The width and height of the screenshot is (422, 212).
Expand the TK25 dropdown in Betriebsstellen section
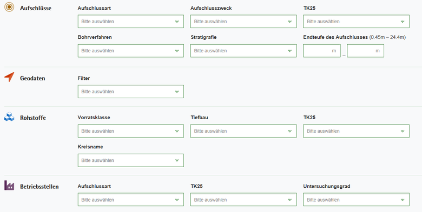pyautogui.click(x=243, y=200)
